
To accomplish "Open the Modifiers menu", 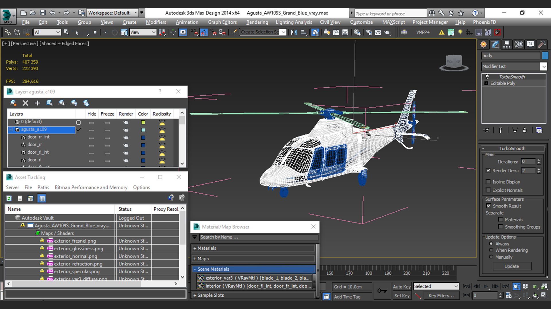I will pos(156,22).
